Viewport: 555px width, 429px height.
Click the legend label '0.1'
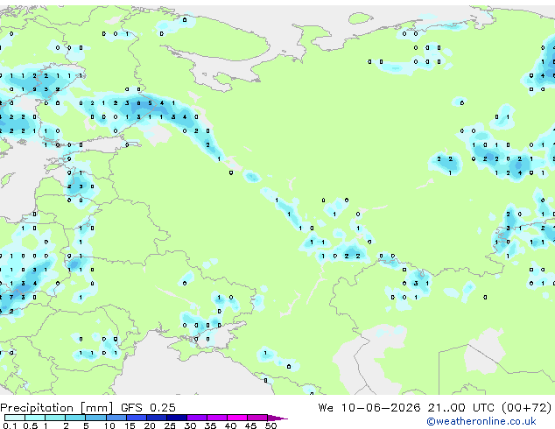pyautogui.click(x=10, y=425)
